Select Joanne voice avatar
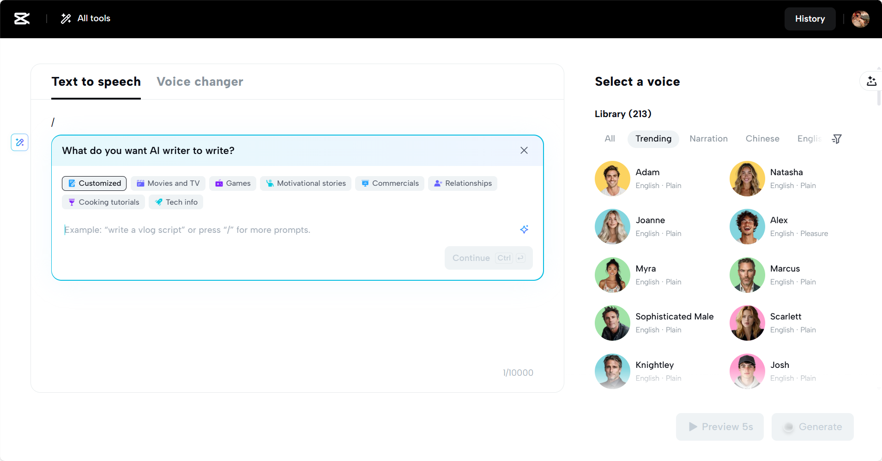The width and height of the screenshot is (882, 461). tap(612, 226)
